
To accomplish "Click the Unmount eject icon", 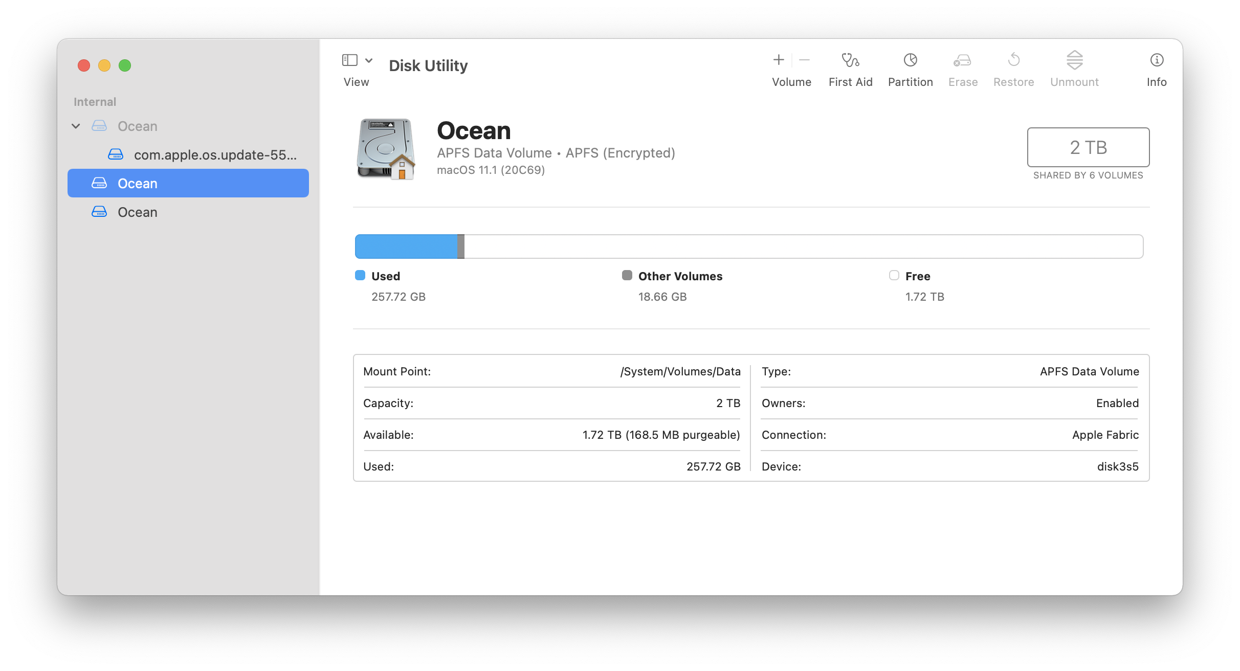I will [x=1074, y=60].
